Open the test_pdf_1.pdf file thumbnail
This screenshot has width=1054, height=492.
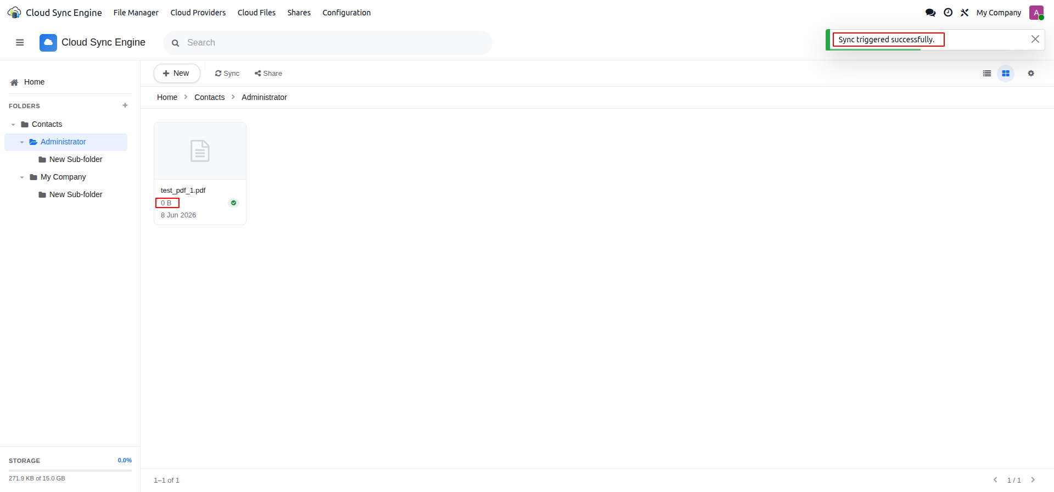pos(200,151)
